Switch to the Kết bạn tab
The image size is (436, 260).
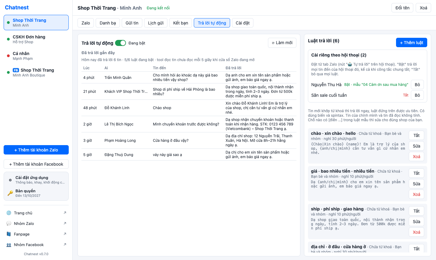tap(181, 23)
